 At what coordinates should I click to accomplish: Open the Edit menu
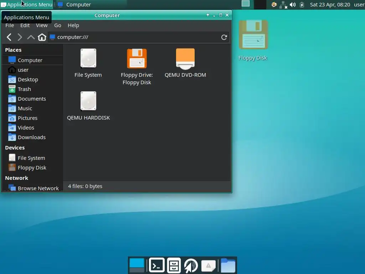[x=25, y=25]
